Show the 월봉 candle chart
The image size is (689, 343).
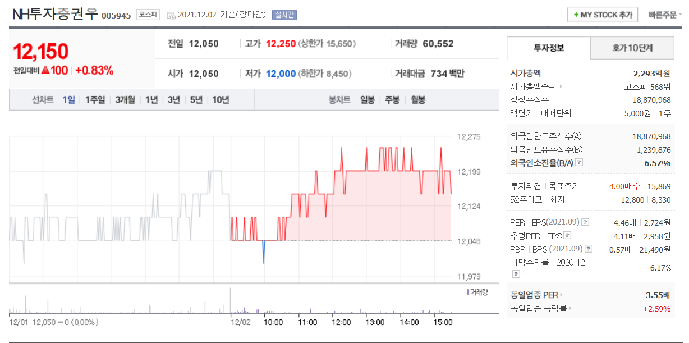click(418, 100)
